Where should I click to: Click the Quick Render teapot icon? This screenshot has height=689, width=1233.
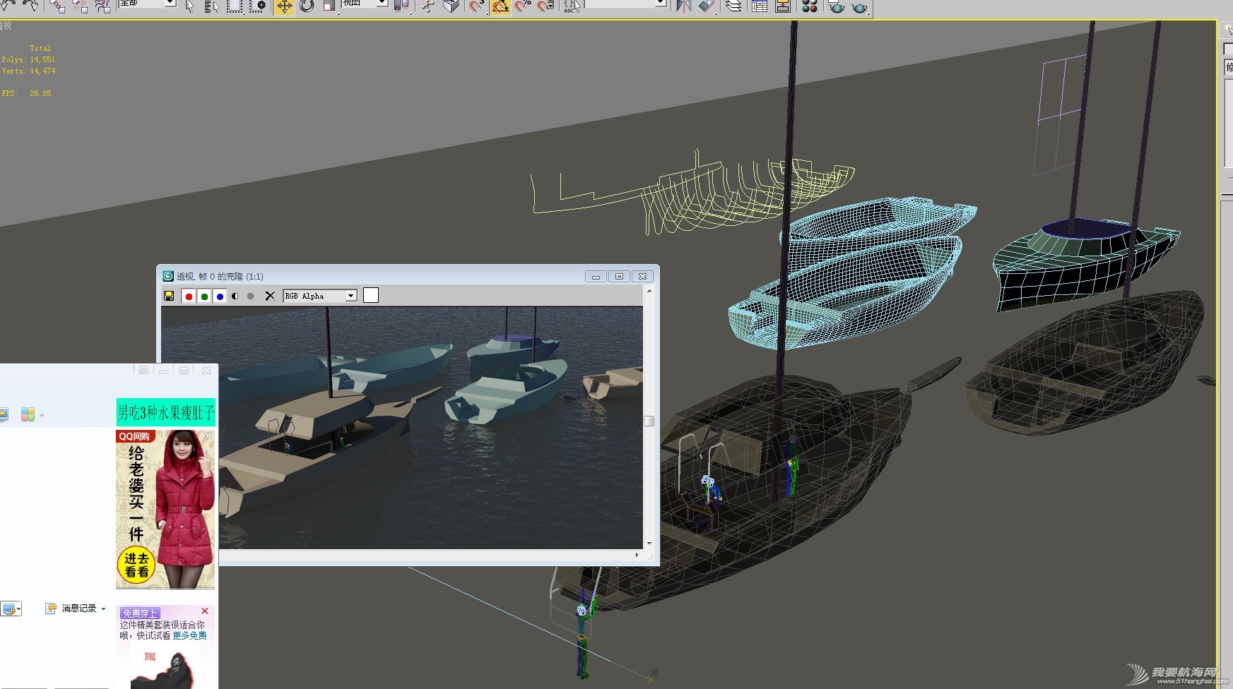coord(859,6)
